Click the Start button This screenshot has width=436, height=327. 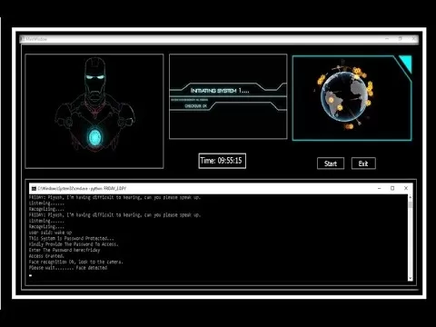(x=331, y=163)
